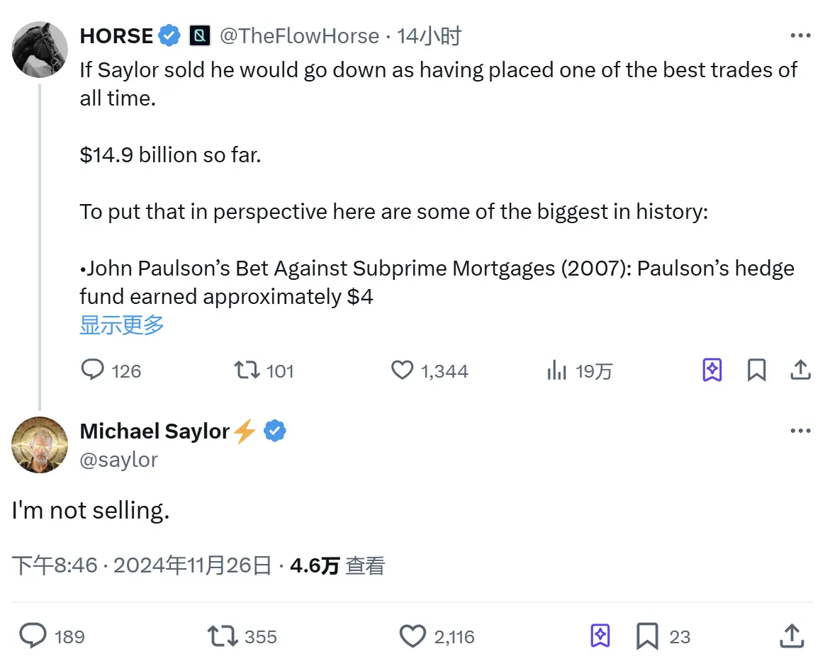Like Michael Saylor's reply
Screen dimensions: 825x661
coord(413,635)
